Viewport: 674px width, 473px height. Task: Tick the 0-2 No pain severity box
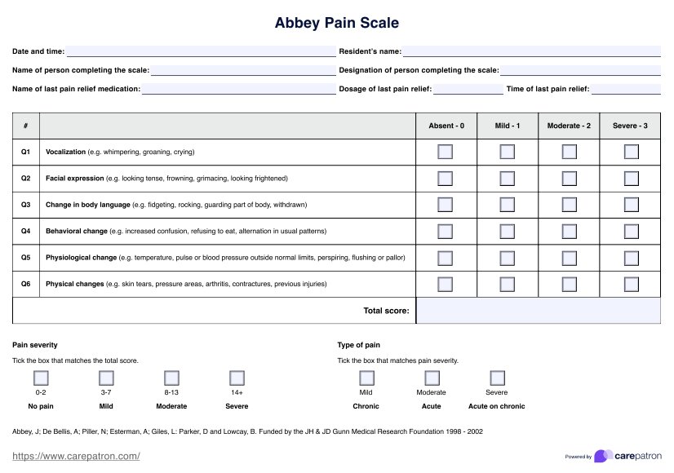41,378
